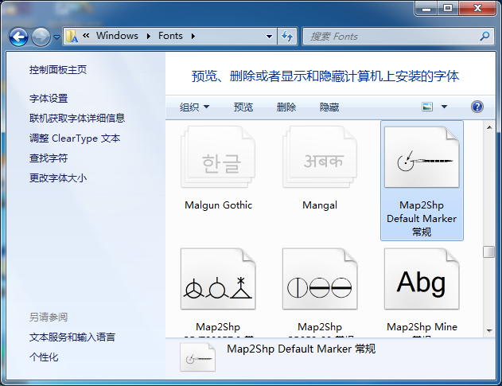This screenshot has height=386, width=502.
Task: Click the scrollbar down arrow
Action: 489,330
